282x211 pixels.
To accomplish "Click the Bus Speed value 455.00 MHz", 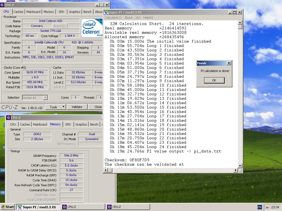I will (x=35, y=82).
